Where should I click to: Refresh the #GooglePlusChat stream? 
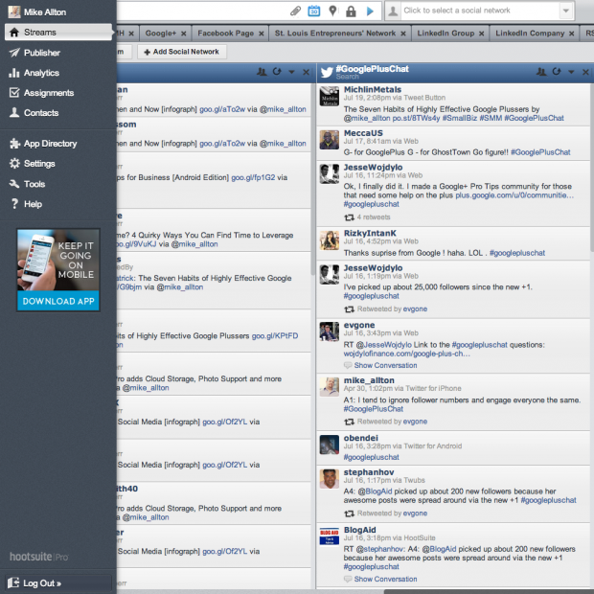(x=557, y=72)
